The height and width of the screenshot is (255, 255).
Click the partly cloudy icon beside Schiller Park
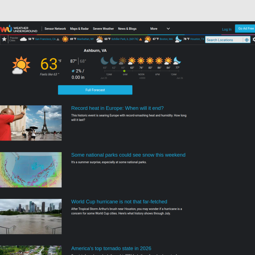click(x=99, y=39)
